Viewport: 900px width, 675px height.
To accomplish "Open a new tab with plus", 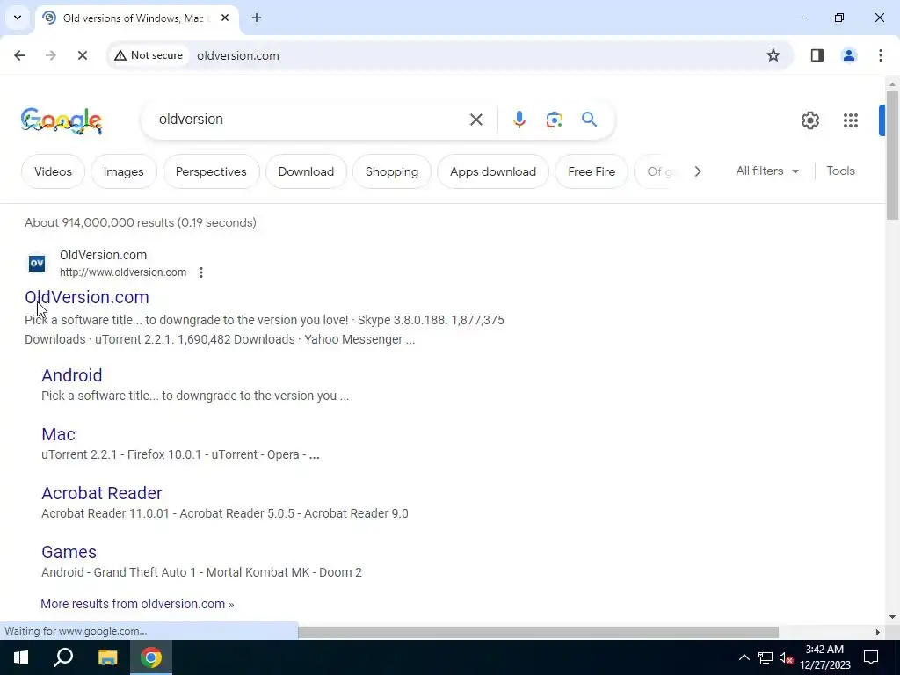I will coord(257,18).
